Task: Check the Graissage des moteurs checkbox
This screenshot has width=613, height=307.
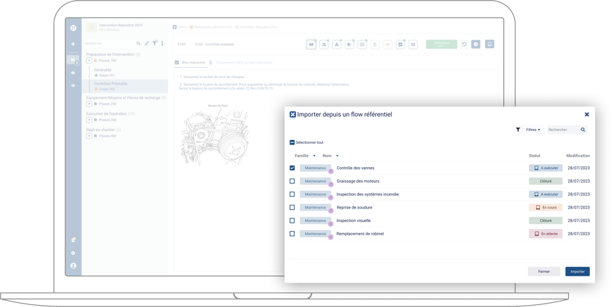Action: pyautogui.click(x=292, y=181)
